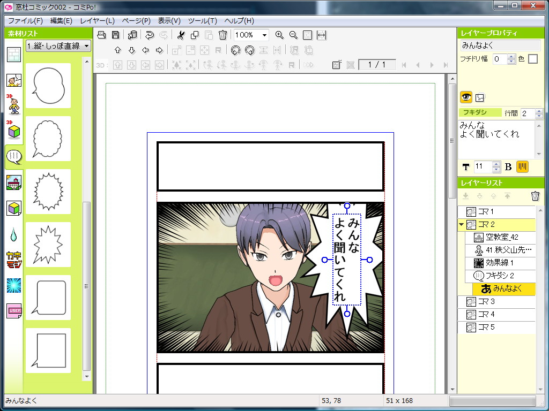This screenshot has height=411, width=549.
Task: Select the フキダシ 2 layer
Action: click(500, 276)
